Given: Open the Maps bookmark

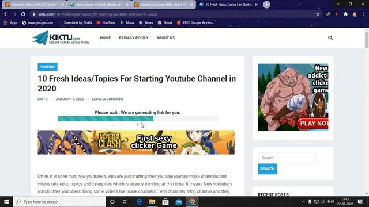Looking at the screenshot, I should point(127,22).
